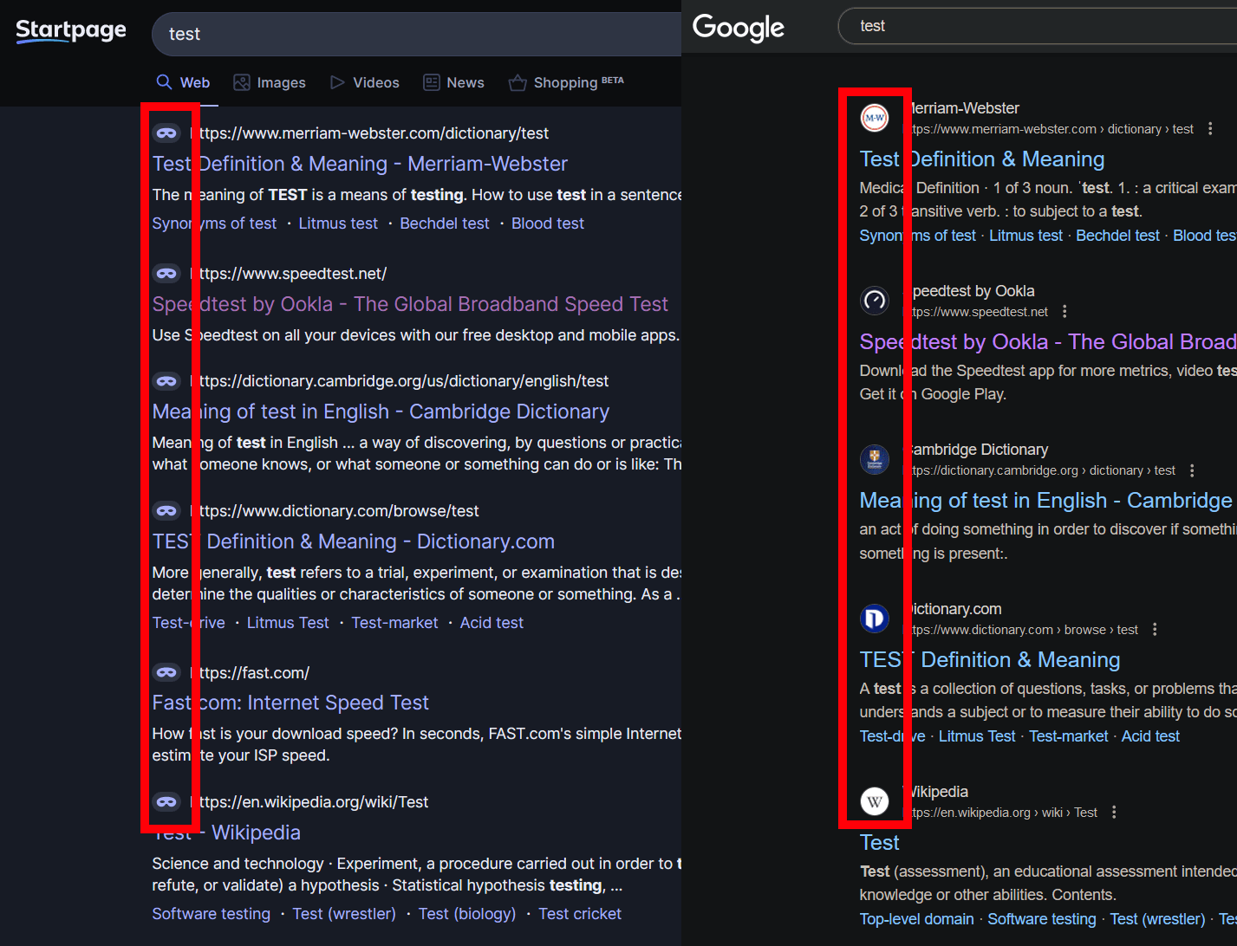Click 'Test (biology)' sitelink on Startpage
Screen dimensions: 1237x946
pyautogui.click(x=467, y=914)
